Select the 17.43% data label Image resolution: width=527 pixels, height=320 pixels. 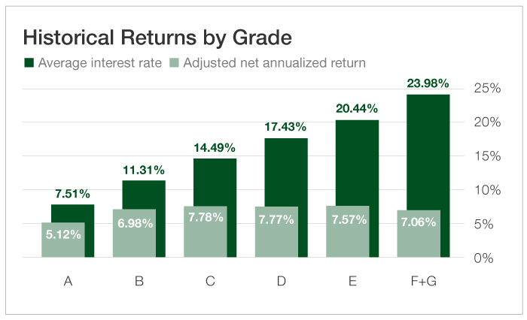click(x=285, y=128)
